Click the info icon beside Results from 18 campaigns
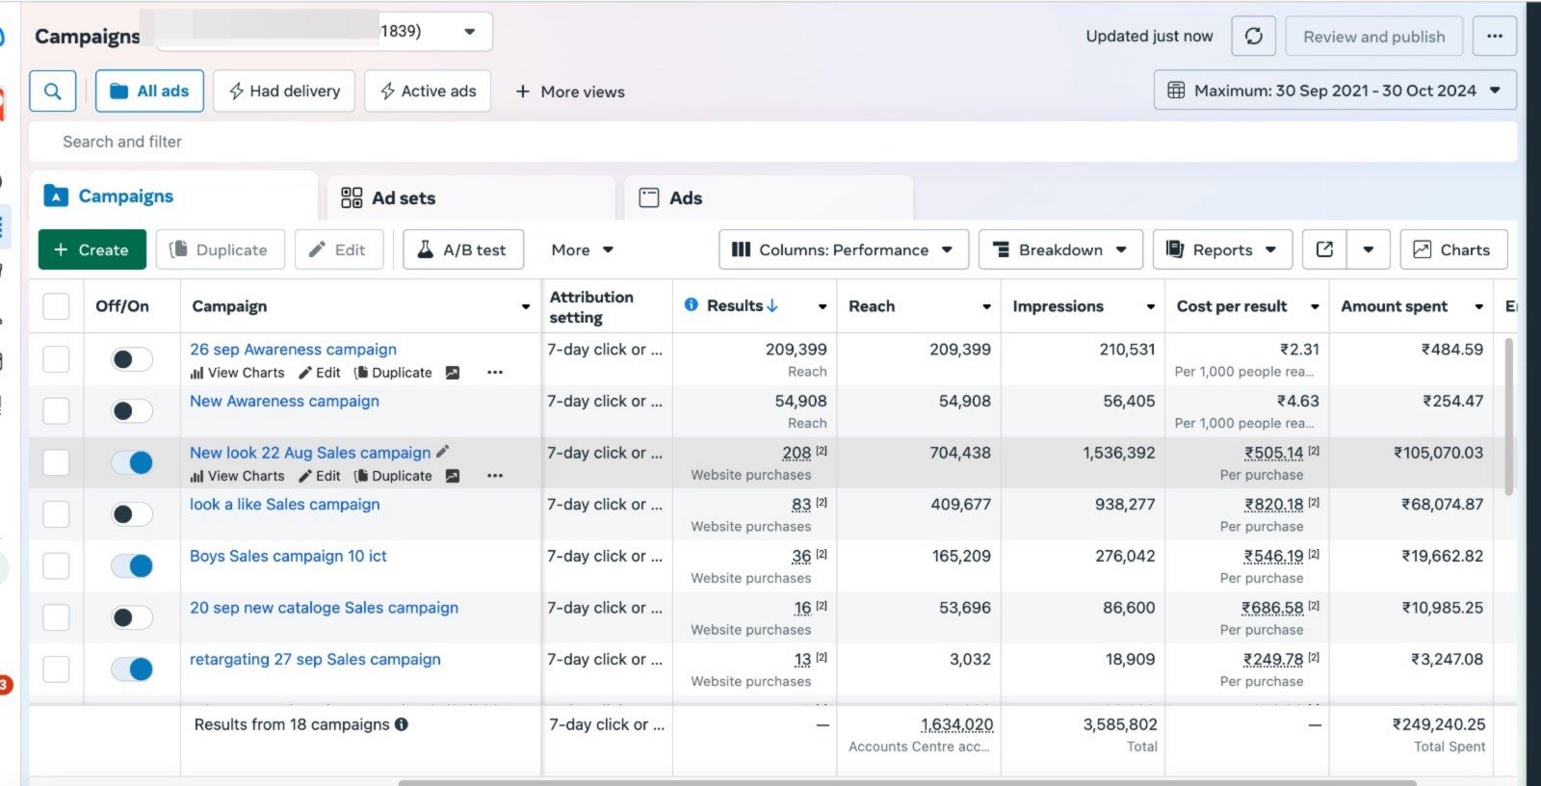 click(402, 724)
